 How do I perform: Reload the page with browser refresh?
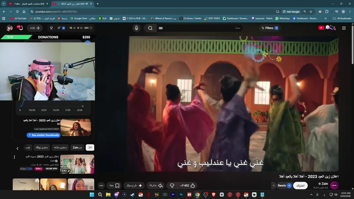tap(17, 12)
